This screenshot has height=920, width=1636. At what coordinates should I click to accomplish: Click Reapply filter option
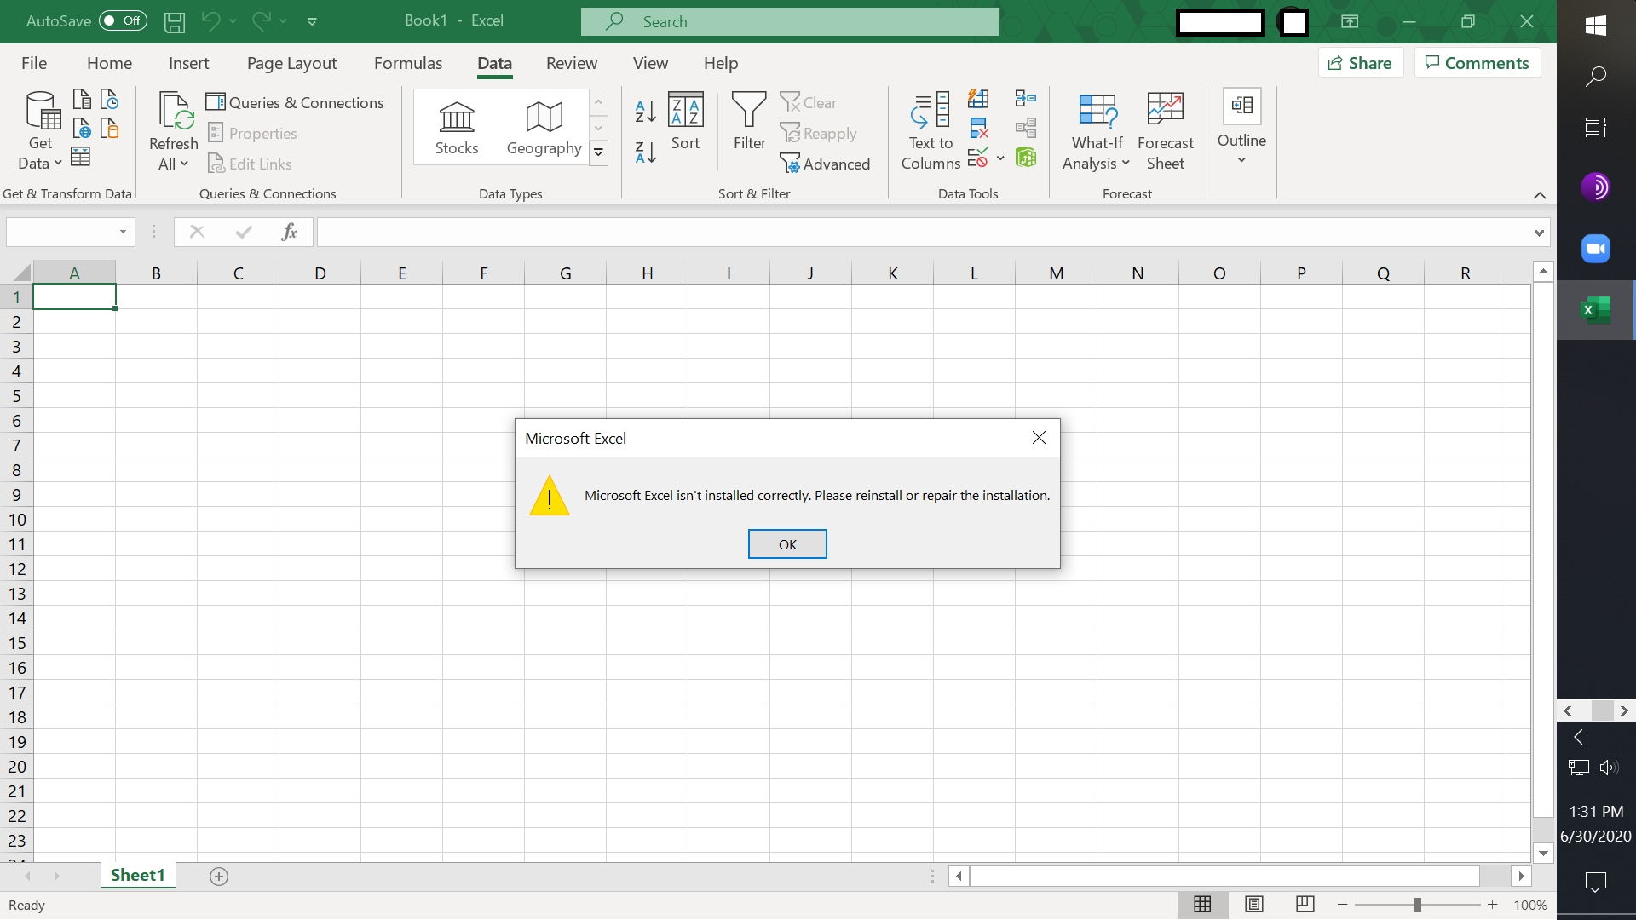[818, 133]
